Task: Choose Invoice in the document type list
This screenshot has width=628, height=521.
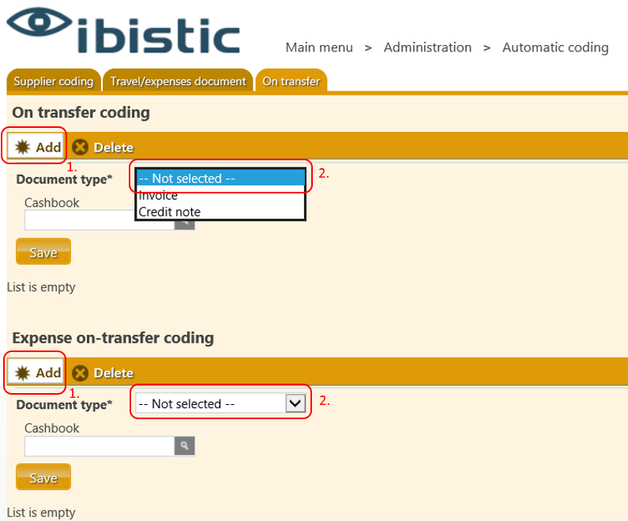Action: [220, 195]
